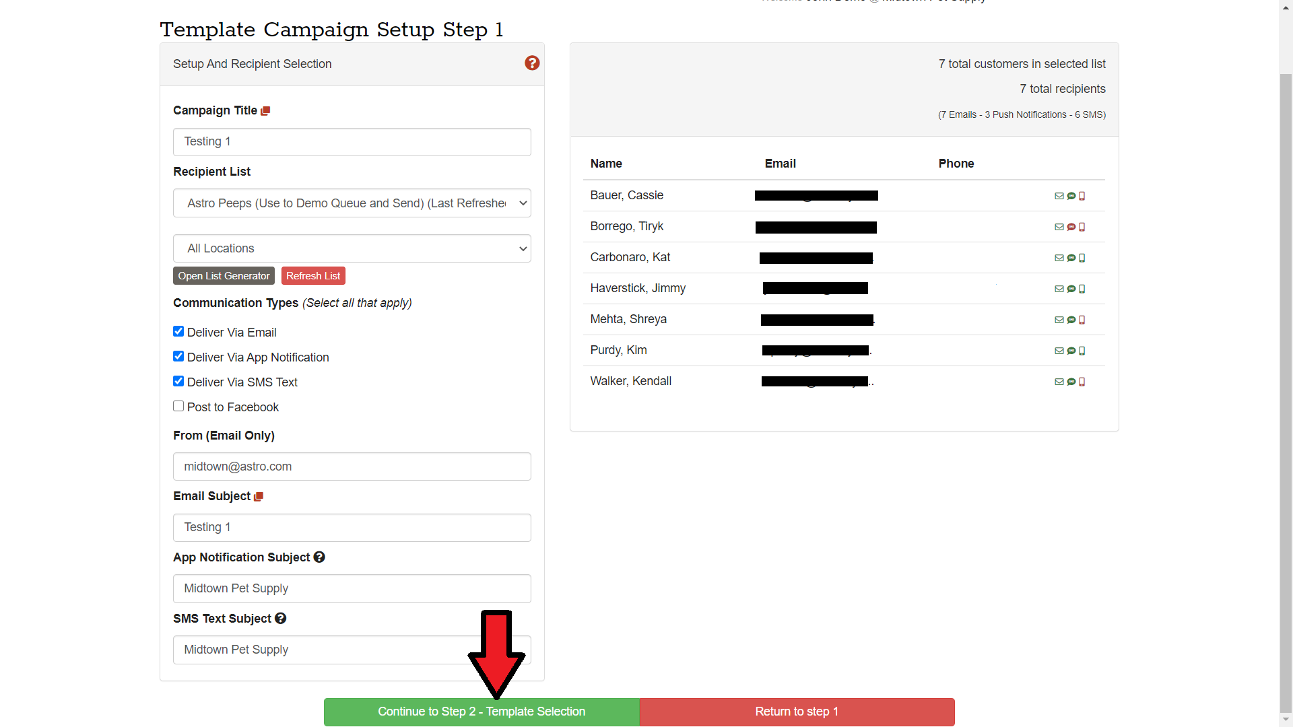Screen dimensions: 1293x727
Task: Click App Notification Subject help icon
Action: coord(319,557)
